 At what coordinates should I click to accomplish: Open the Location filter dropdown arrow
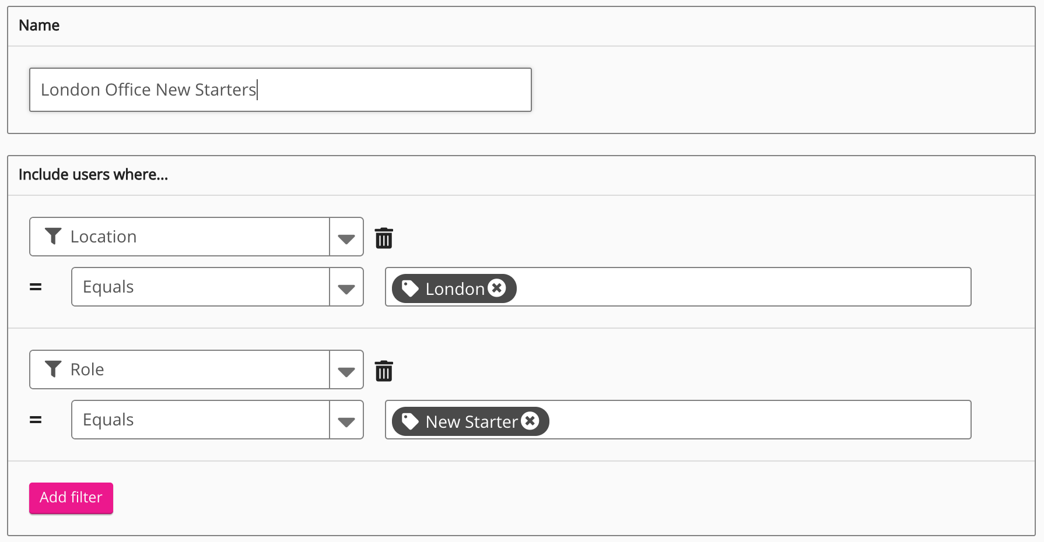[346, 237]
